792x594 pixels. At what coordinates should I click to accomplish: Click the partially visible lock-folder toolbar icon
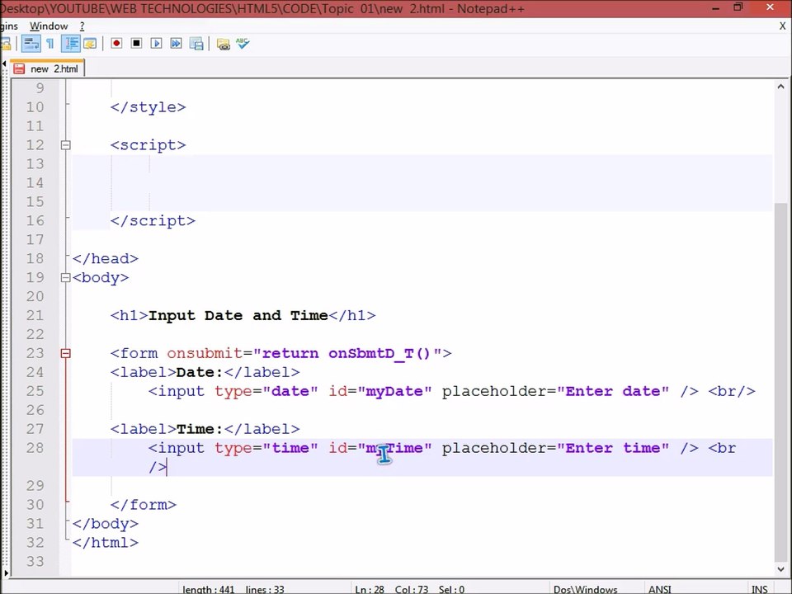(x=6, y=44)
